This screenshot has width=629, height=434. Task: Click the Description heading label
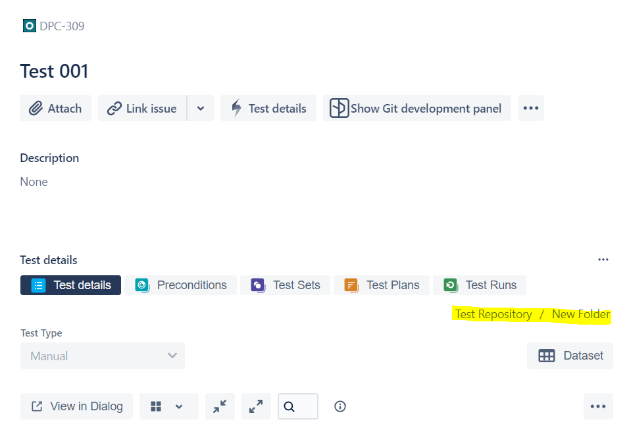coord(49,158)
